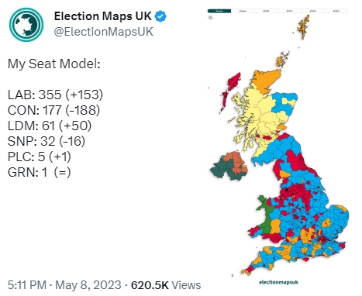Screen dimensions: 362x296
Task: Select the orange Orkney Islands on map
Action: coord(281,59)
